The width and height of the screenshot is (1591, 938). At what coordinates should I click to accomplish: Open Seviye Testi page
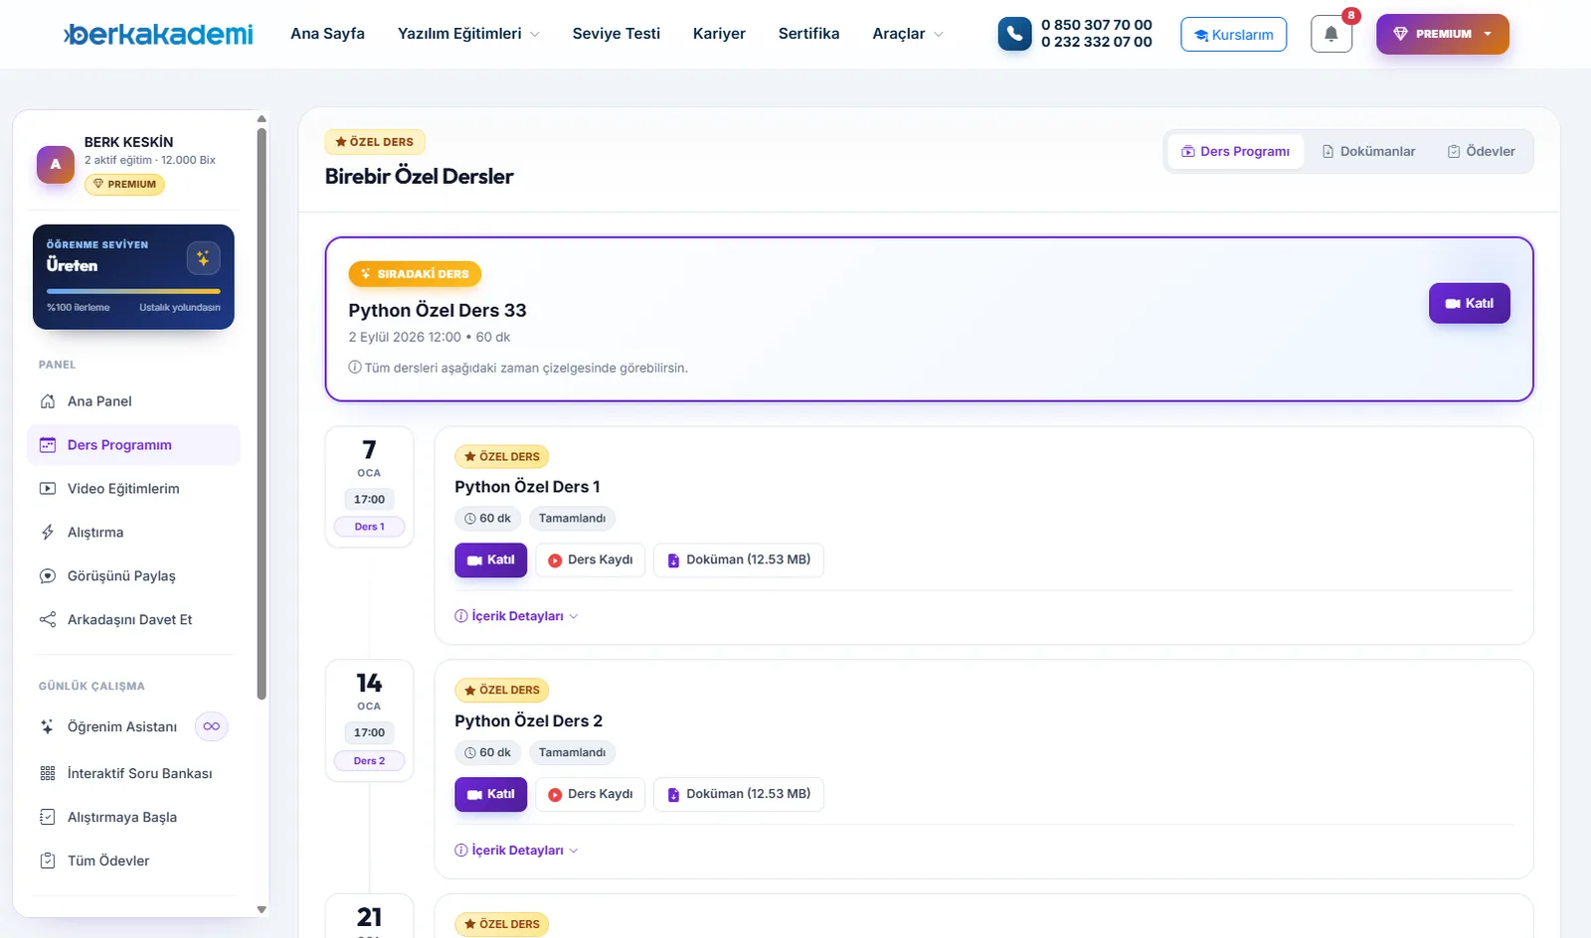tap(617, 34)
